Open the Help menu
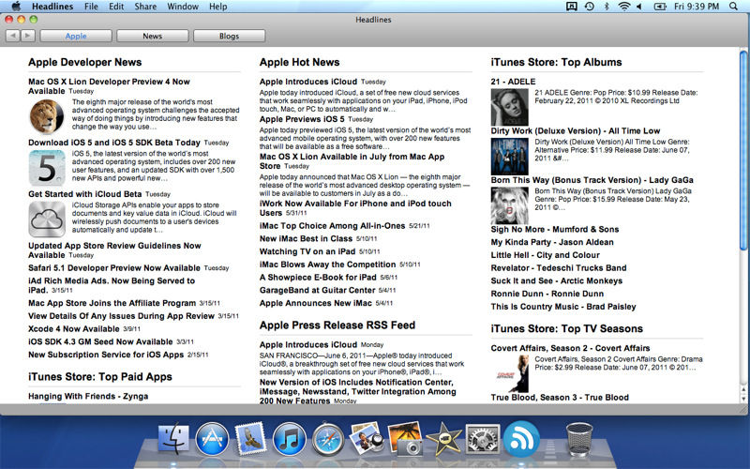Viewport: 750px width, 469px height. pos(218,7)
